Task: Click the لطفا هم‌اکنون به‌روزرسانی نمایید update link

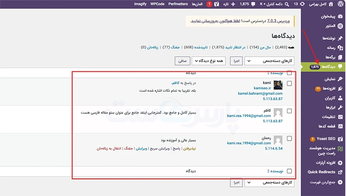Action: click(215, 21)
